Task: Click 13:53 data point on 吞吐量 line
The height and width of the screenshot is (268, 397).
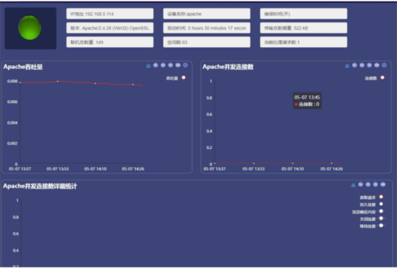Action: (x=58, y=81)
